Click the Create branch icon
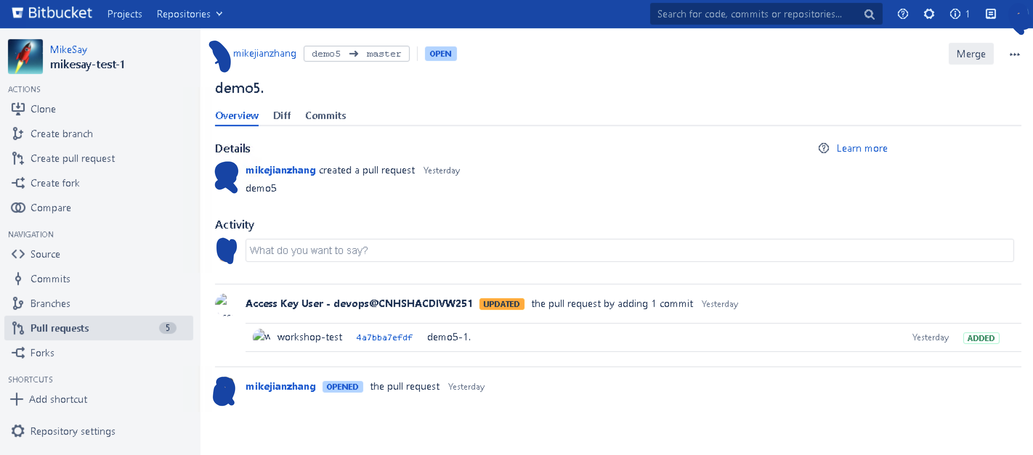 point(18,134)
